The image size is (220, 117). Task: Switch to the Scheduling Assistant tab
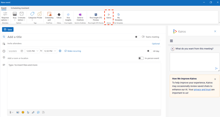pyautogui.click(x=20, y=8)
